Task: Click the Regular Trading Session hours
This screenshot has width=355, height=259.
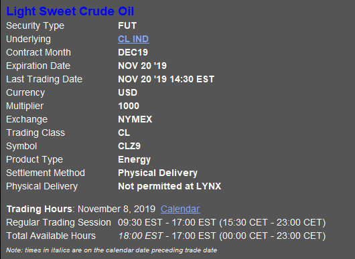Action: [222, 222]
